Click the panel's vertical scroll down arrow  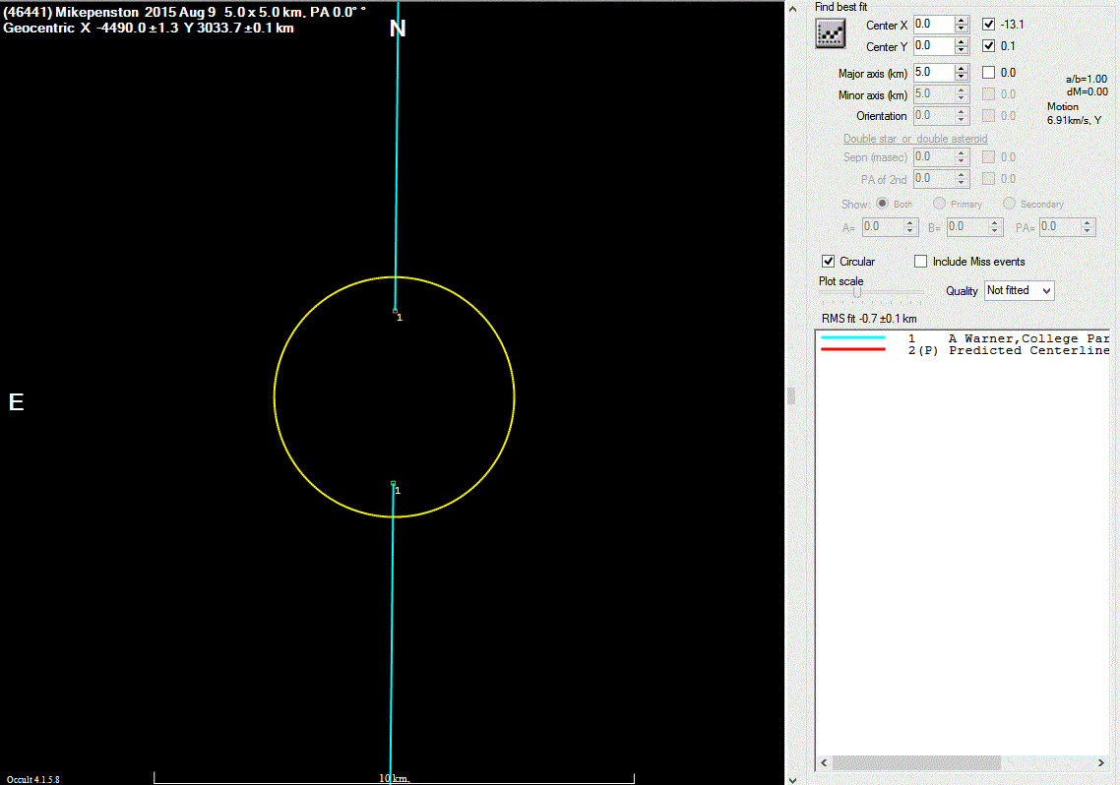pyautogui.click(x=791, y=778)
